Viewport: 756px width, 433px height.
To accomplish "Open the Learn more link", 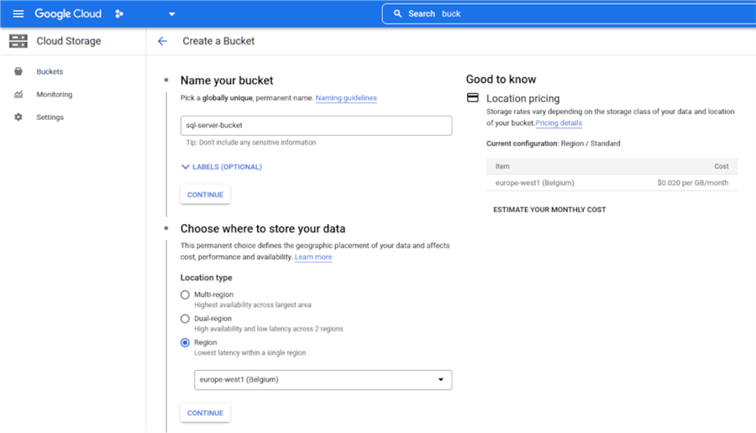I will pyautogui.click(x=313, y=257).
